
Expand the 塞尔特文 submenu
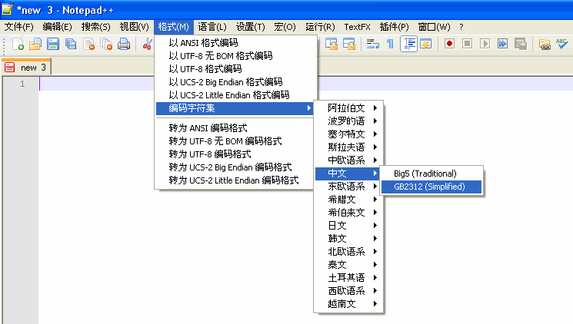pyautogui.click(x=348, y=134)
